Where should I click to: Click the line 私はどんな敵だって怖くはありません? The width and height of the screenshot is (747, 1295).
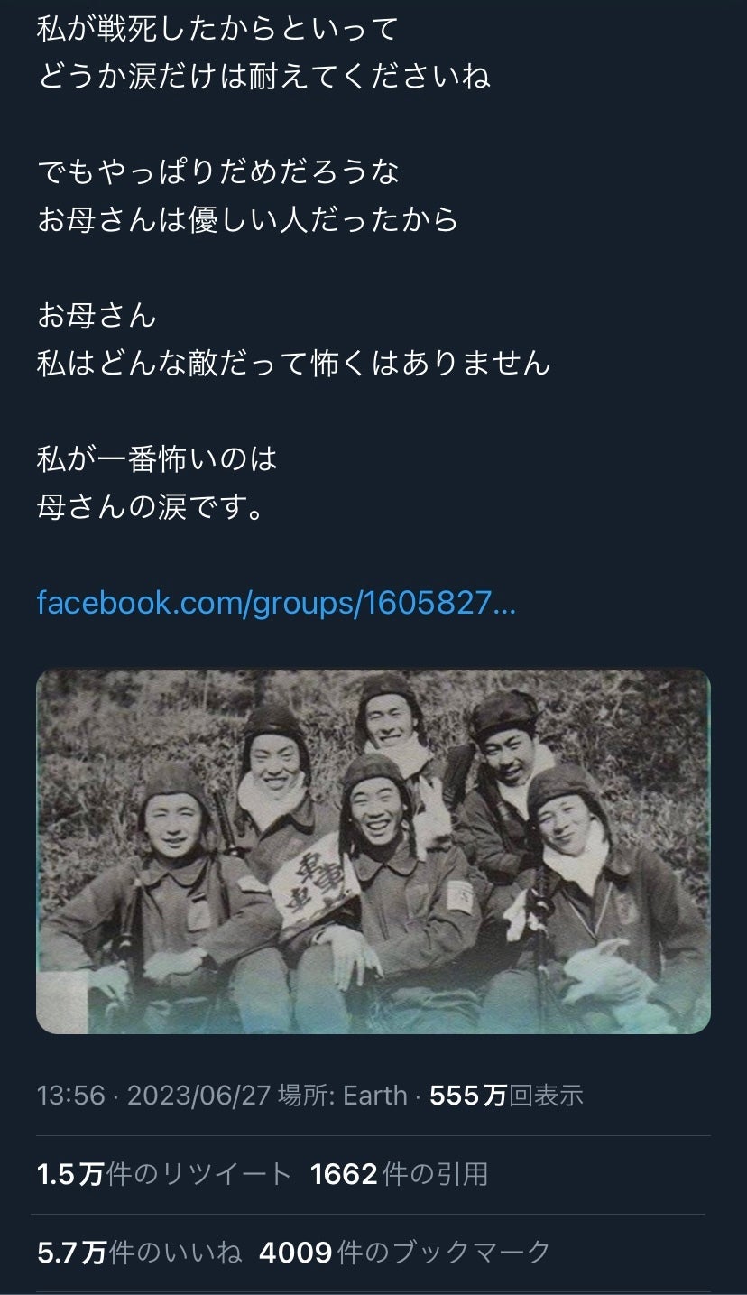[x=293, y=364]
